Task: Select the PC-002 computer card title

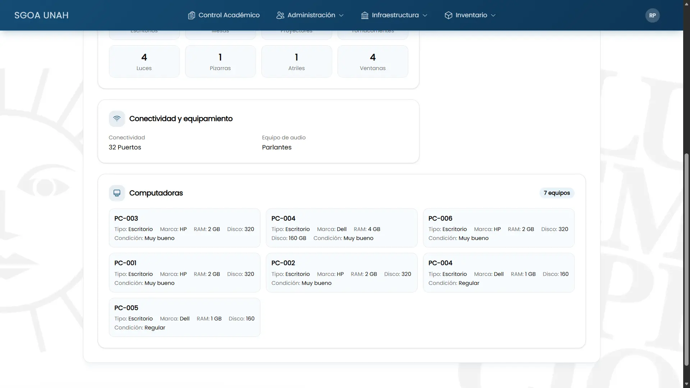Action: (283, 263)
